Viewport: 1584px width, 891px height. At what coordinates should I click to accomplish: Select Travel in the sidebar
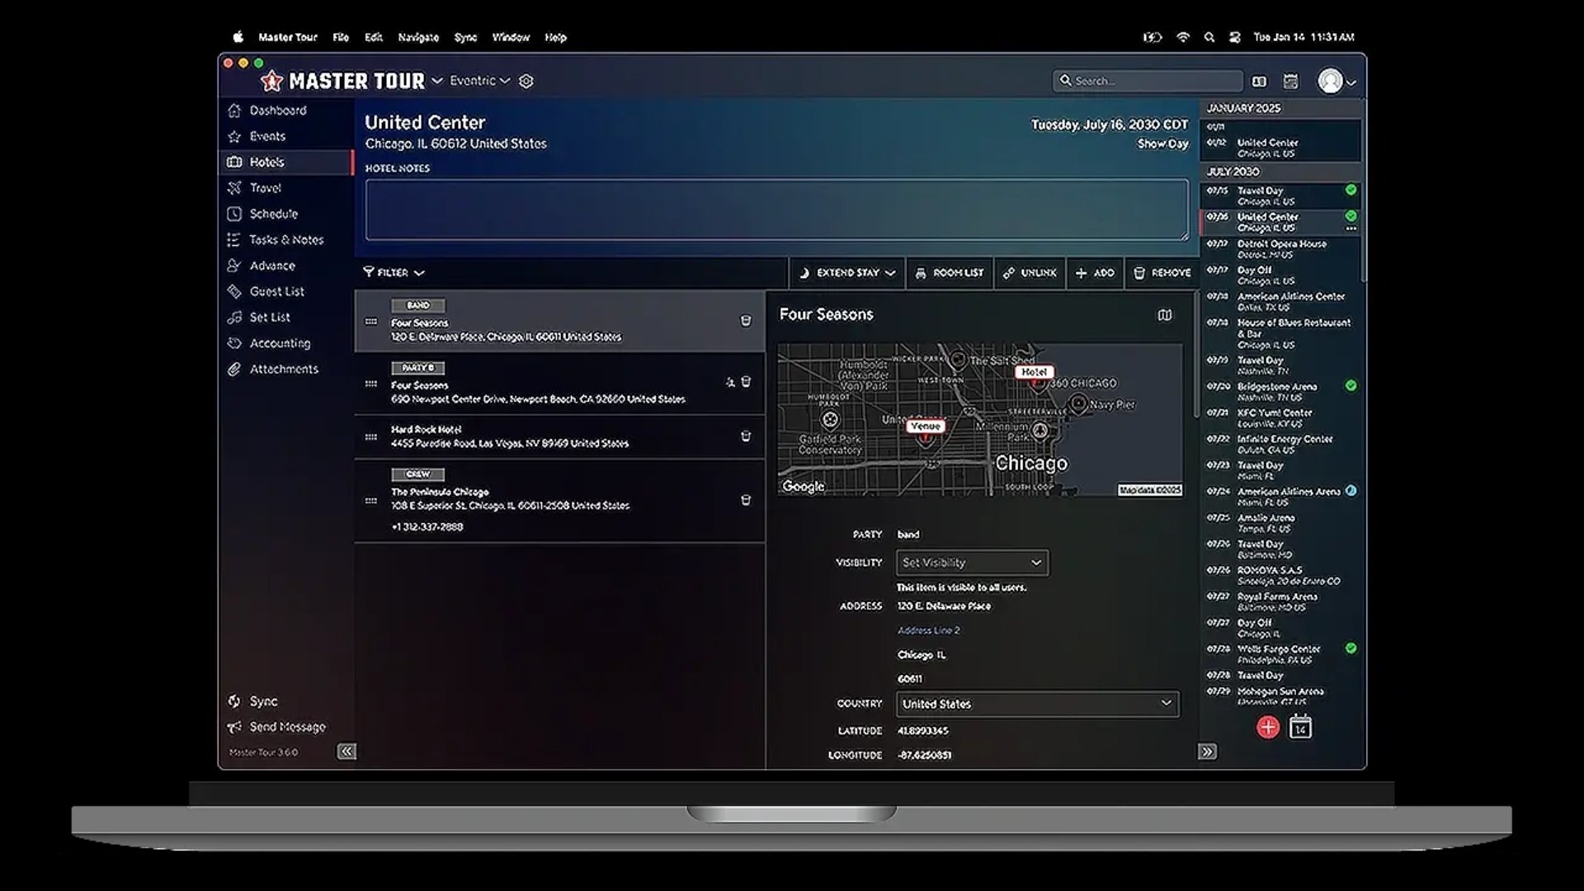coord(266,188)
